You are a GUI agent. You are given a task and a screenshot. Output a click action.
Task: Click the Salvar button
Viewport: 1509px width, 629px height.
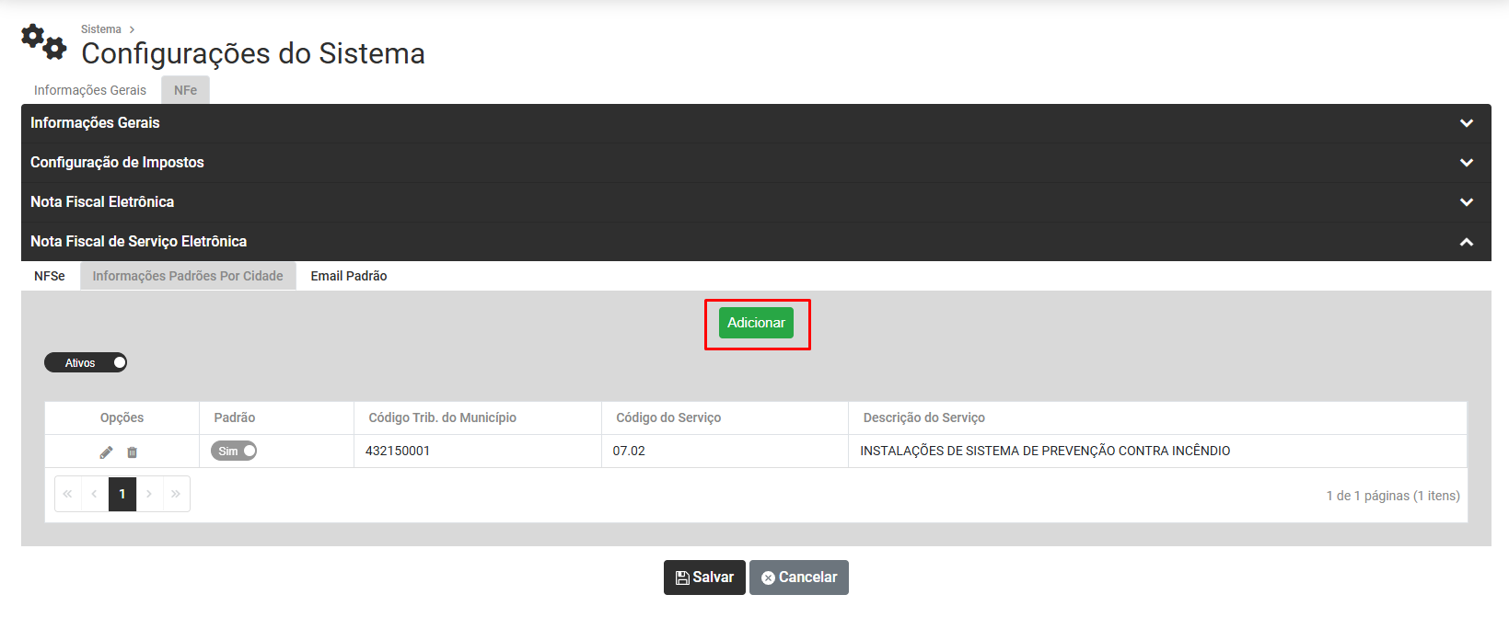pyautogui.click(x=704, y=578)
